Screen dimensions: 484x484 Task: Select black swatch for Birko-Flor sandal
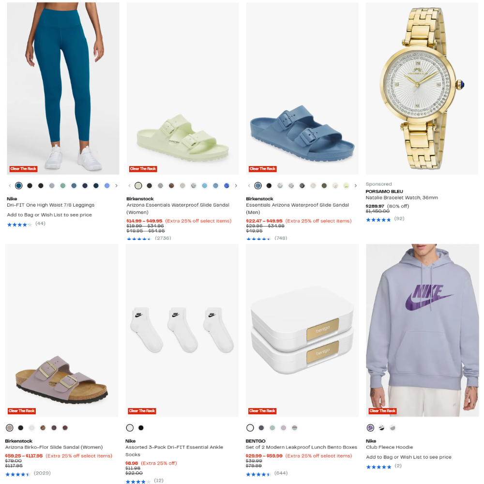coord(21,427)
